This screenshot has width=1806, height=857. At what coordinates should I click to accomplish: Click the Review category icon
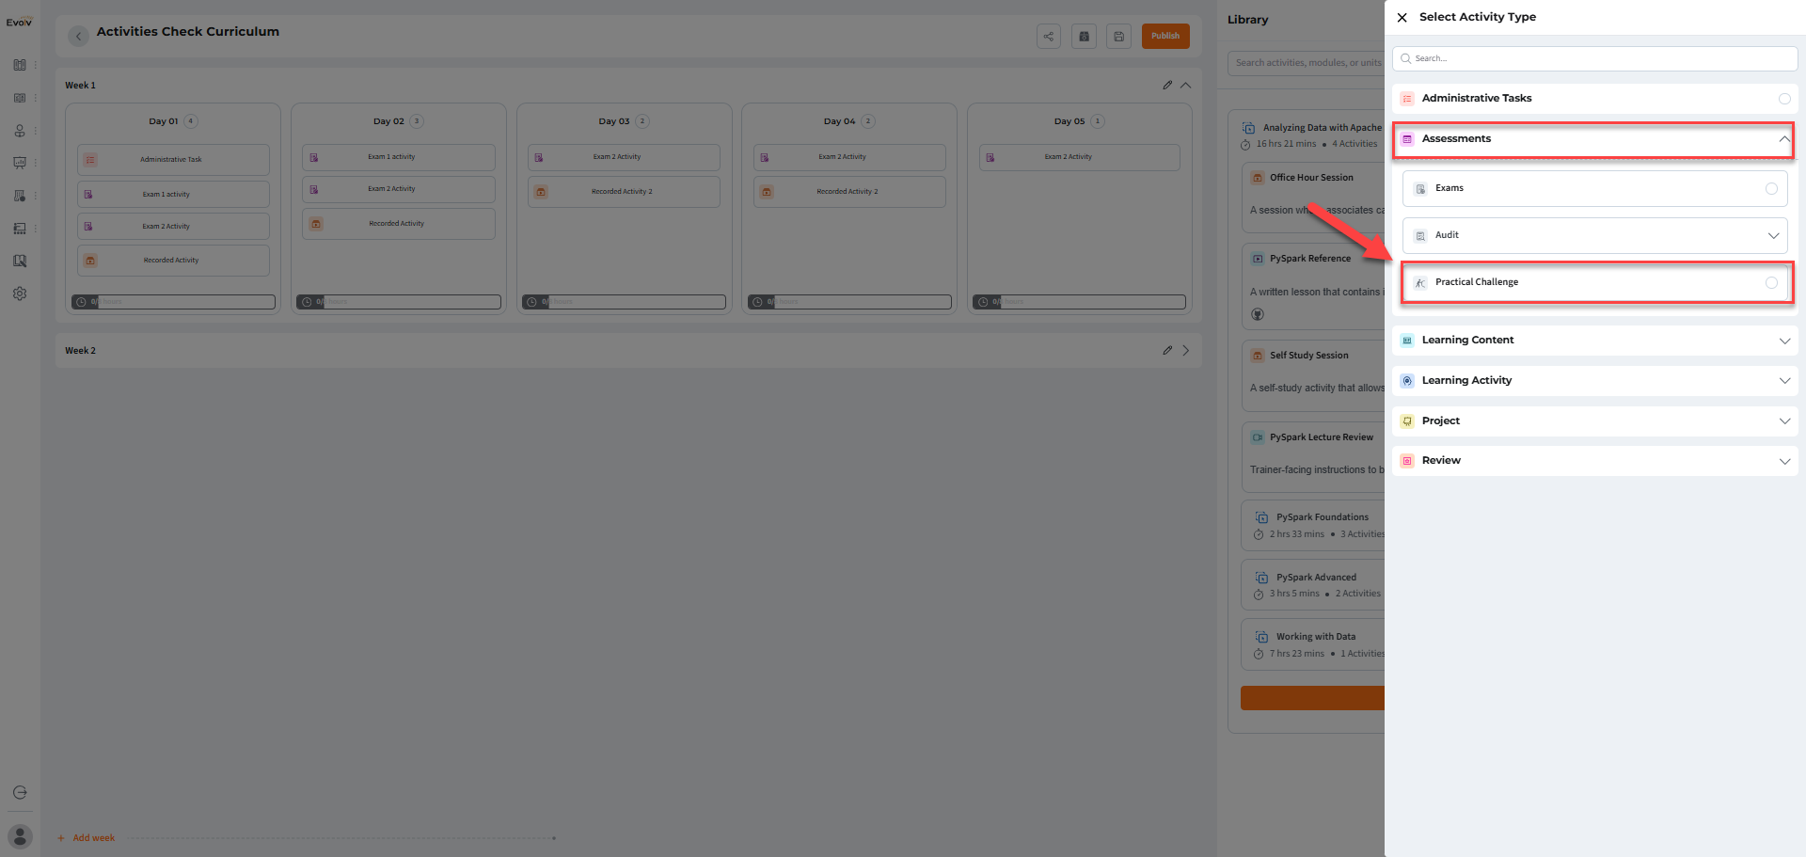[1407, 461]
